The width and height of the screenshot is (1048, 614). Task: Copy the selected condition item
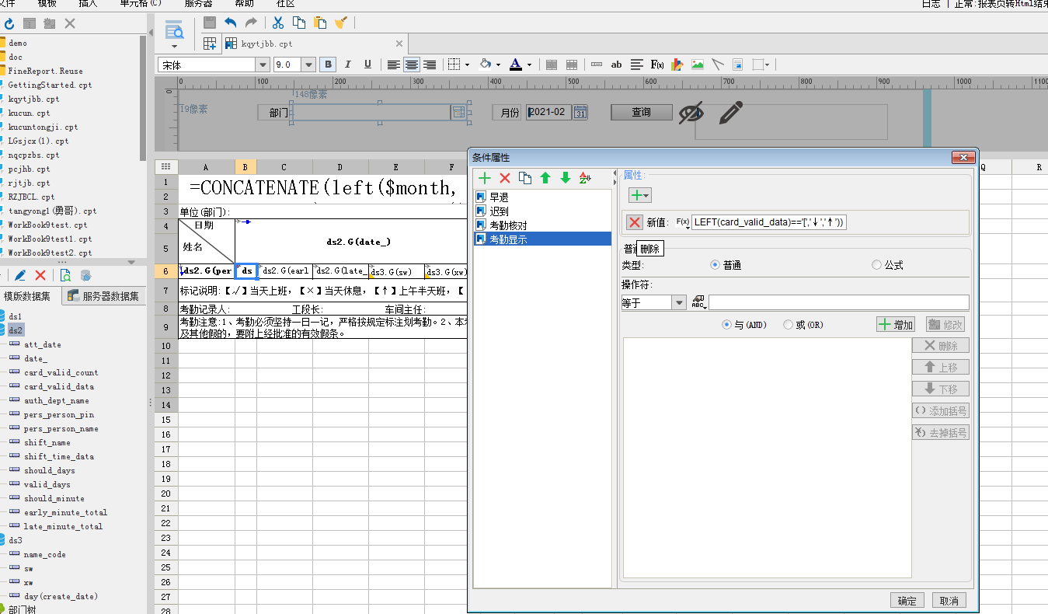(x=525, y=178)
